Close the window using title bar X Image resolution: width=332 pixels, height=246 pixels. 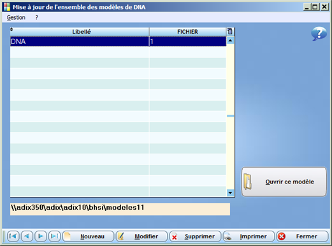tap(324, 7)
